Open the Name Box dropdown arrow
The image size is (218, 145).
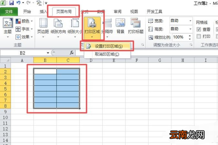[48, 53]
